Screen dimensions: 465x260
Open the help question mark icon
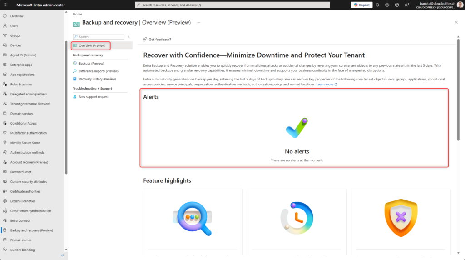pos(397,5)
